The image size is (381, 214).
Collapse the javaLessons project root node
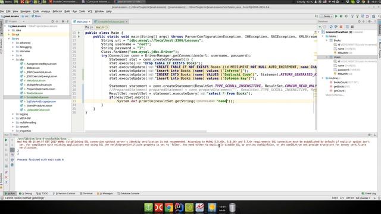(x=5, y=26)
